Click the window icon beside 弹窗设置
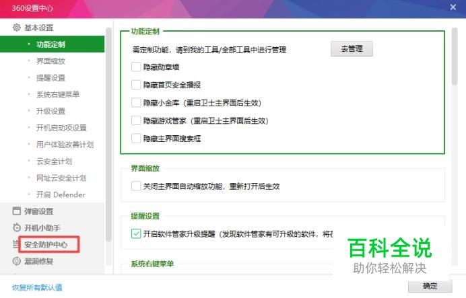 (x=17, y=211)
